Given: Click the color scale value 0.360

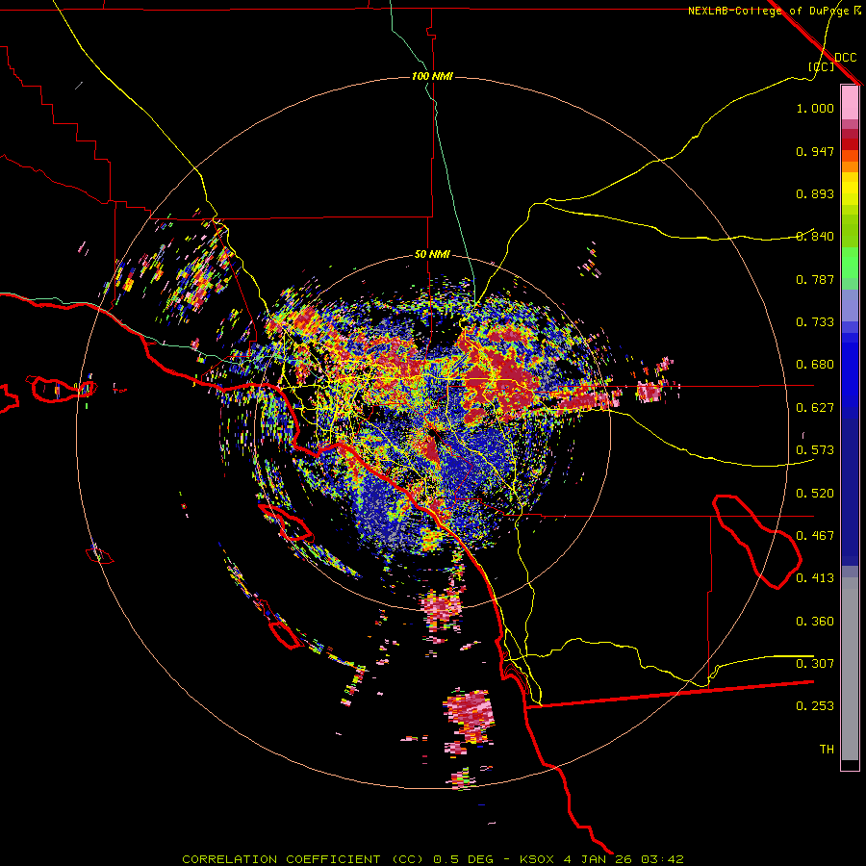Looking at the screenshot, I should tap(815, 622).
